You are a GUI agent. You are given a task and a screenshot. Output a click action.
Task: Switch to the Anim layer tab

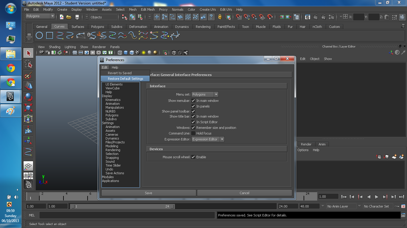coord(322,144)
